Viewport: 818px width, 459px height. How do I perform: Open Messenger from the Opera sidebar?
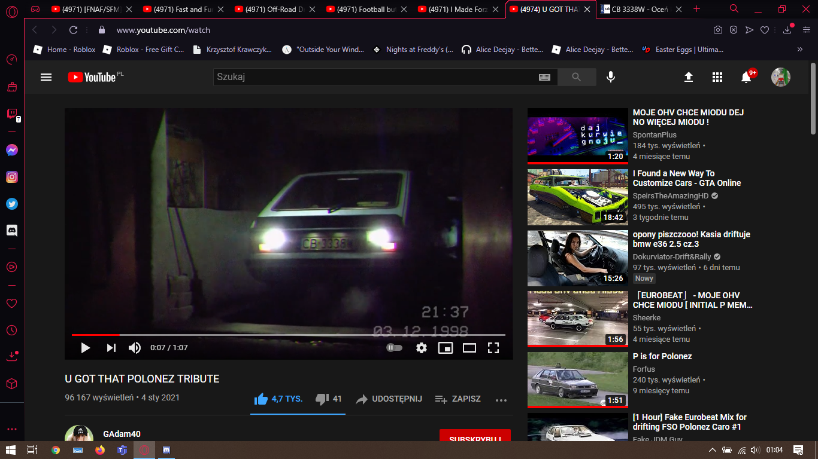tap(12, 150)
